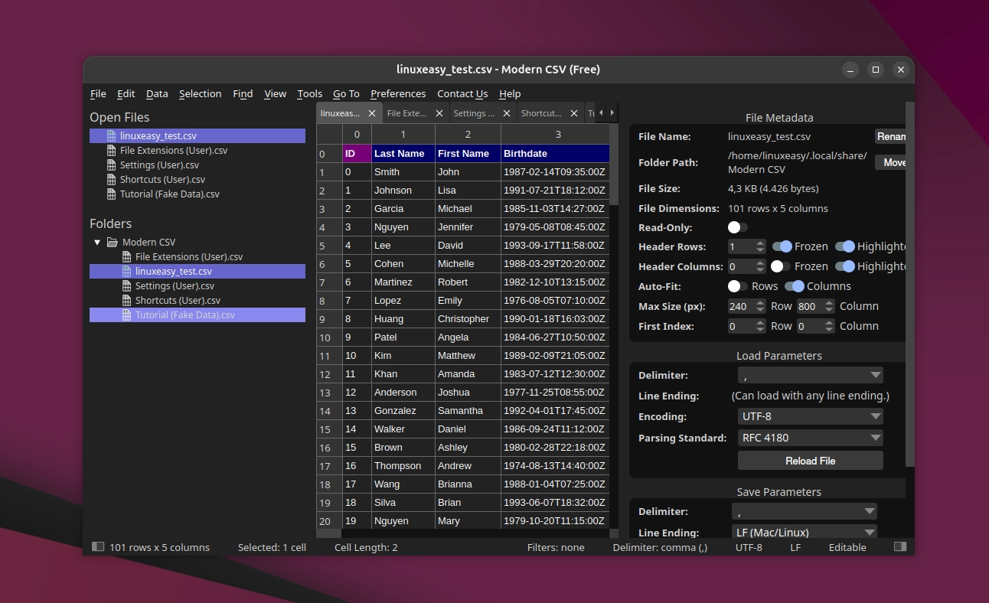Click the Rename button next to File Name
The height and width of the screenshot is (603, 989).
(891, 136)
